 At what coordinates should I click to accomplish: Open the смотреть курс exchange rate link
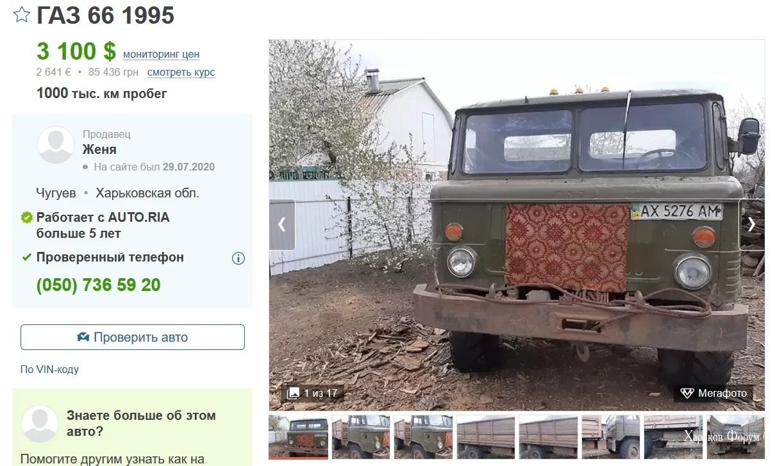click(x=181, y=72)
